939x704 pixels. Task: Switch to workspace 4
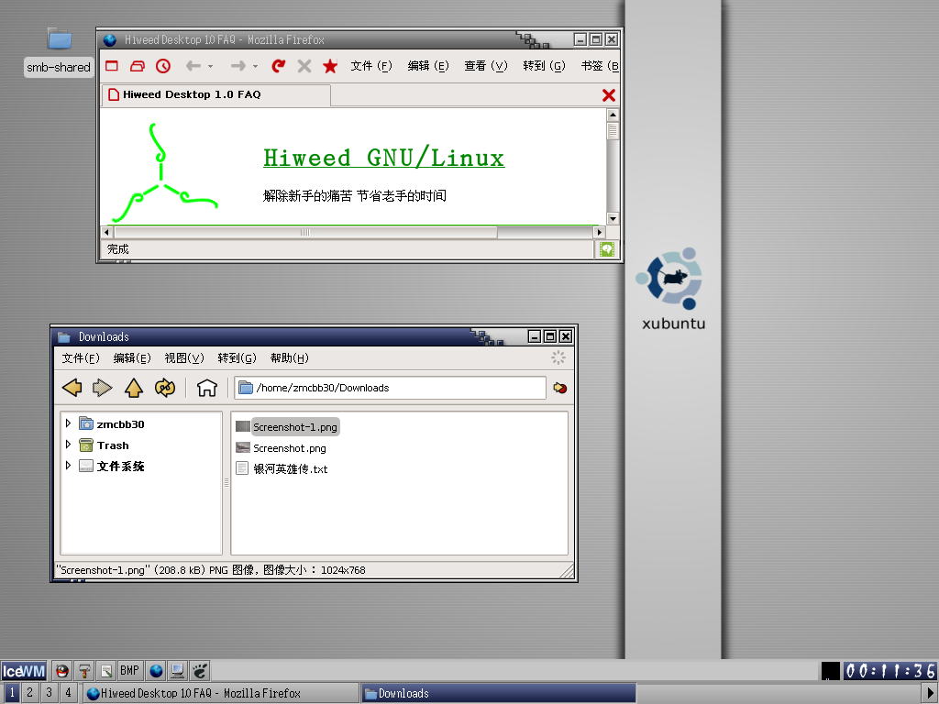point(68,693)
